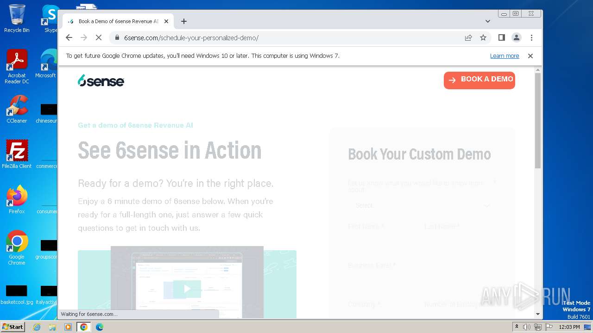Play the 6sense demo video

187,289
